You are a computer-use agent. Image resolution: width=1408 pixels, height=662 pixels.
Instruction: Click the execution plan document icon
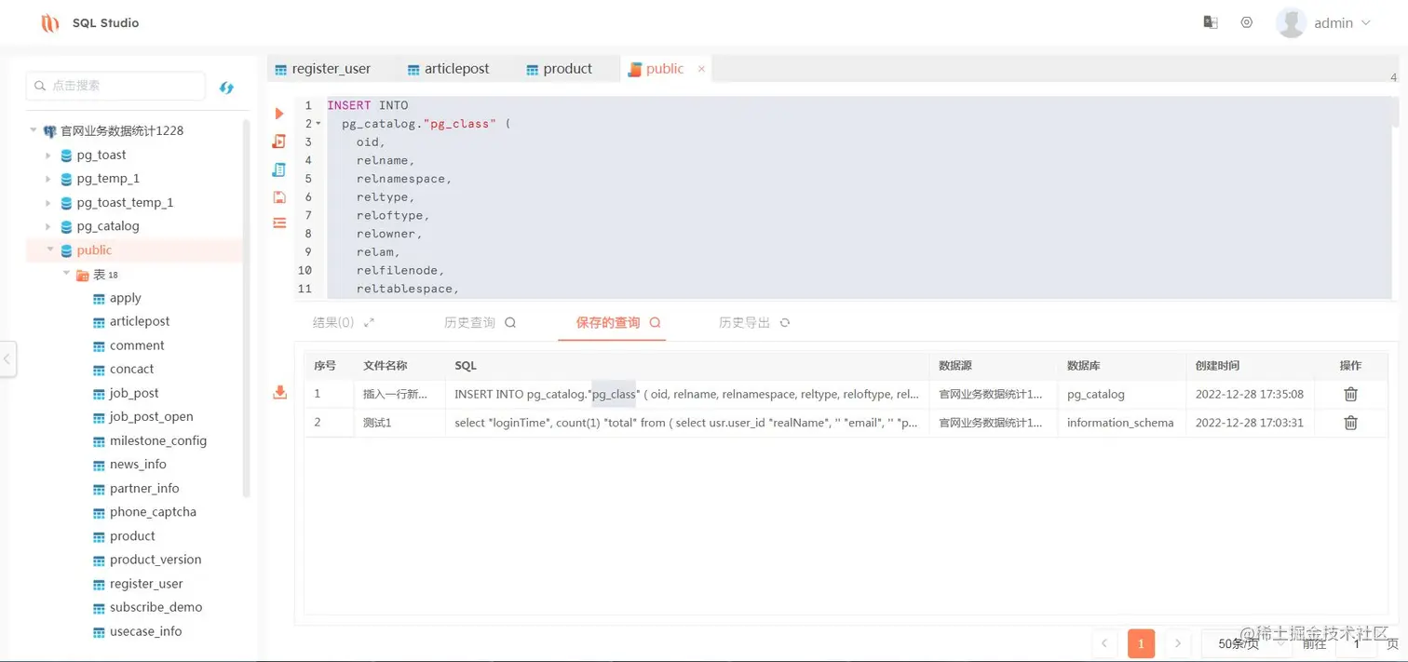[278, 142]
